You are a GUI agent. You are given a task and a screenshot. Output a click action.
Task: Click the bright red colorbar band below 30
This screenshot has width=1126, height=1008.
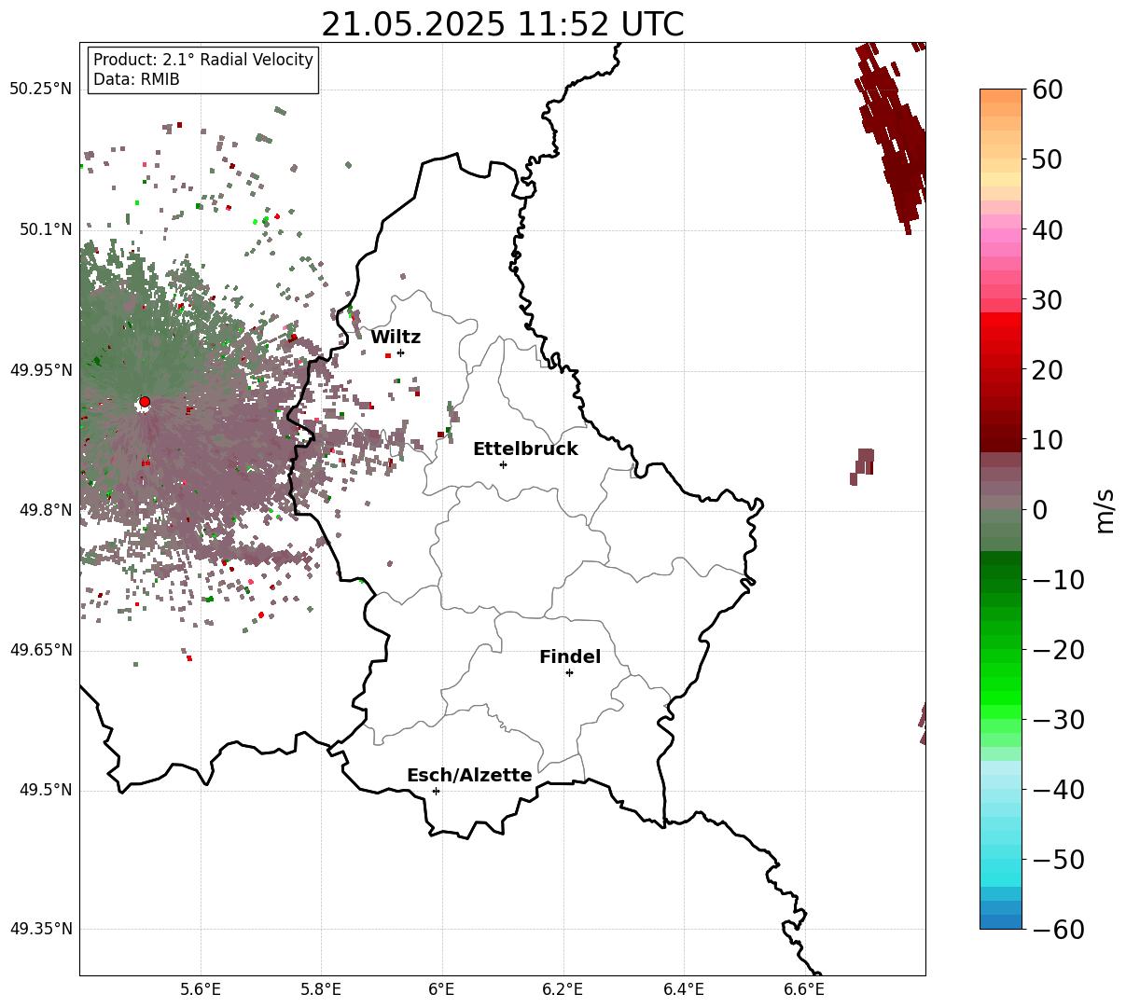click(1001, 320)
